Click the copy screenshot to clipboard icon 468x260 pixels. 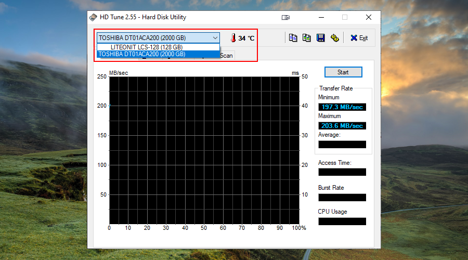[307, 38]
